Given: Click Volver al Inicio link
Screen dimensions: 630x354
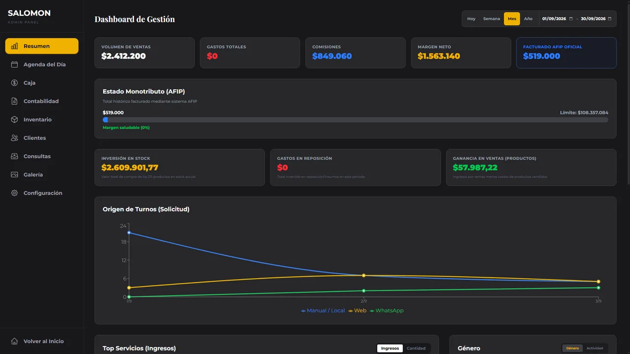Looking at the screenshot, I should coord(42,341).
